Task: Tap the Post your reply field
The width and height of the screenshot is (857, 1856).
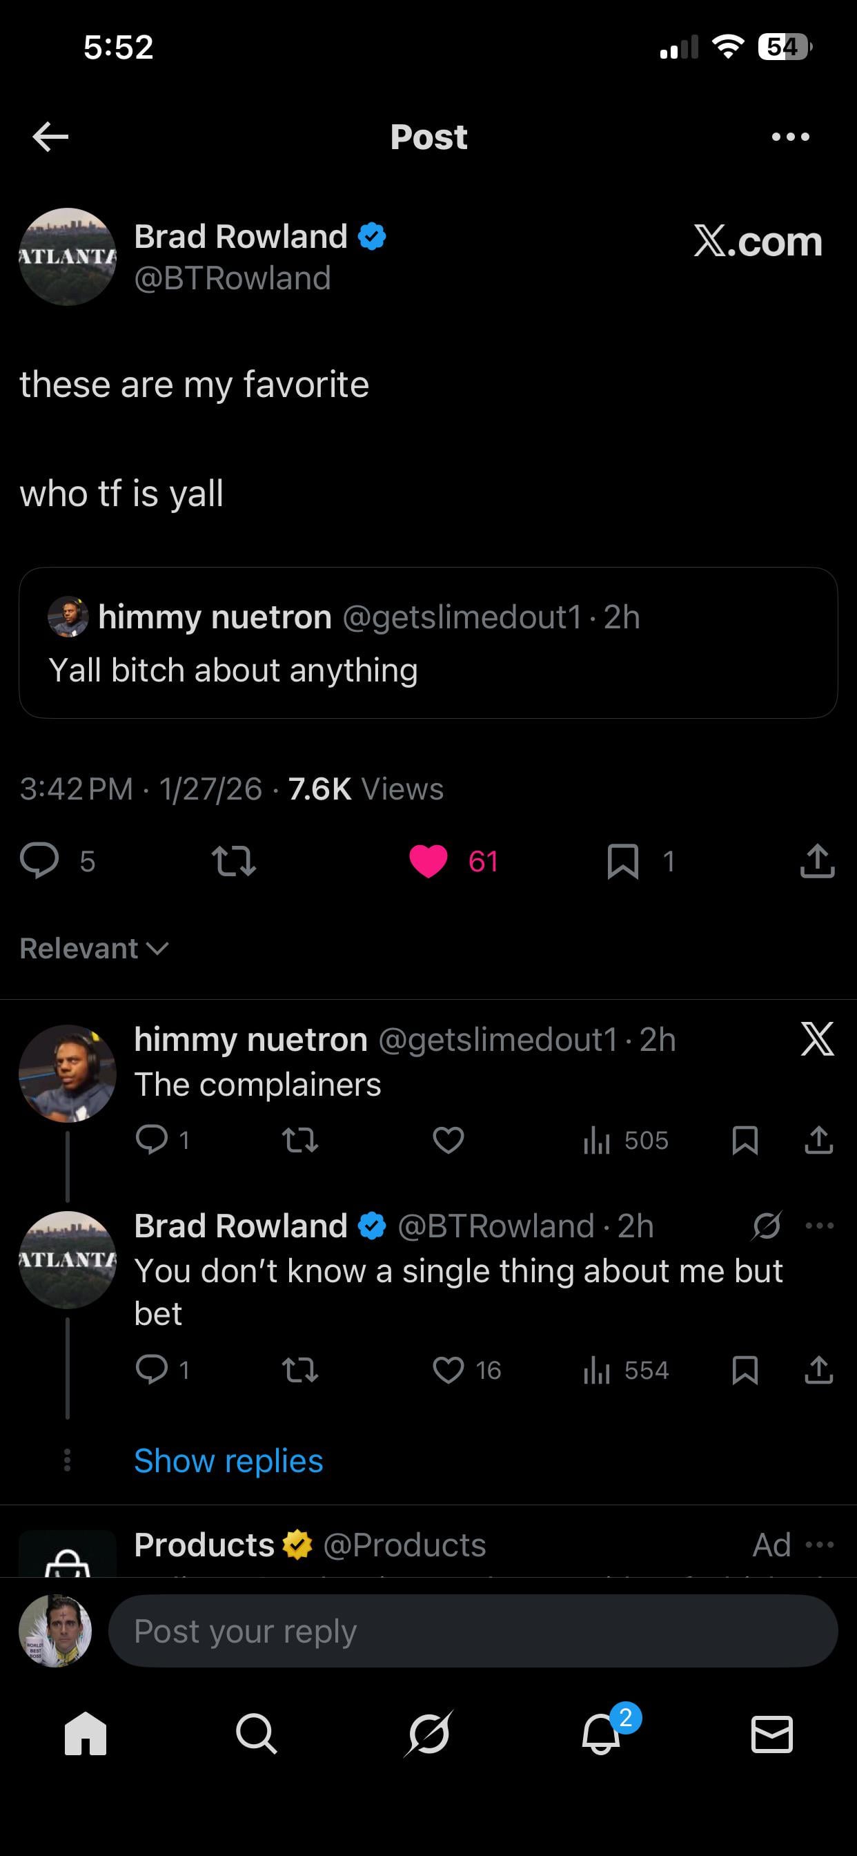Action: pos(473,1630)
